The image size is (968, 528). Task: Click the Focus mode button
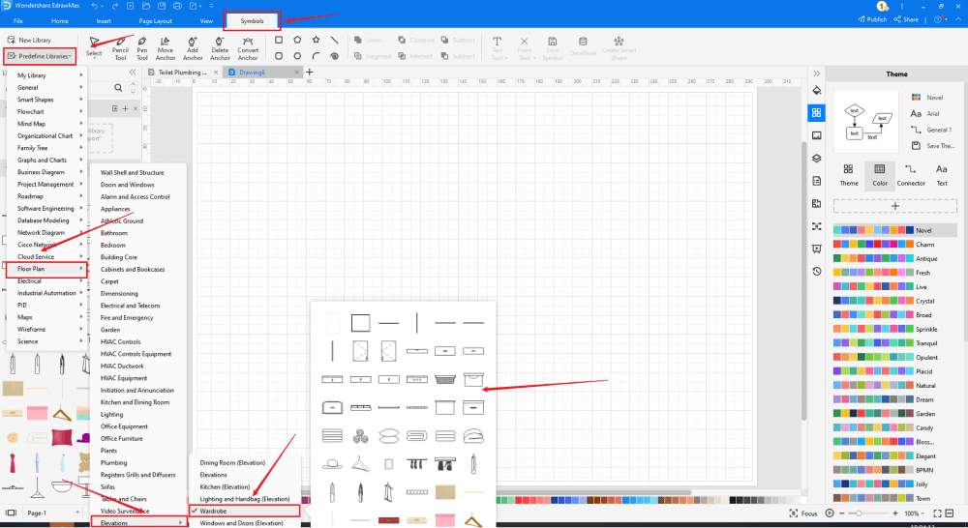803,513
